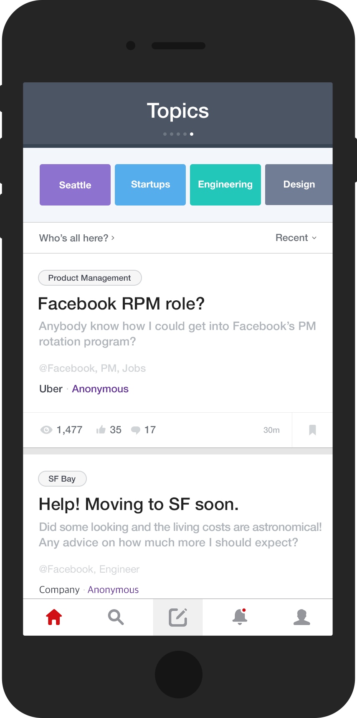Like the Facebook RPM role post
This screenshot has width=357, height=718.
(x=101, y=430)
